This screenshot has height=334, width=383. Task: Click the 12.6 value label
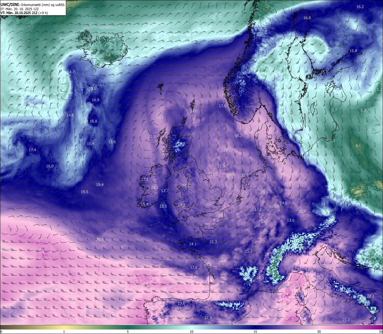click(x=112, y=142)
